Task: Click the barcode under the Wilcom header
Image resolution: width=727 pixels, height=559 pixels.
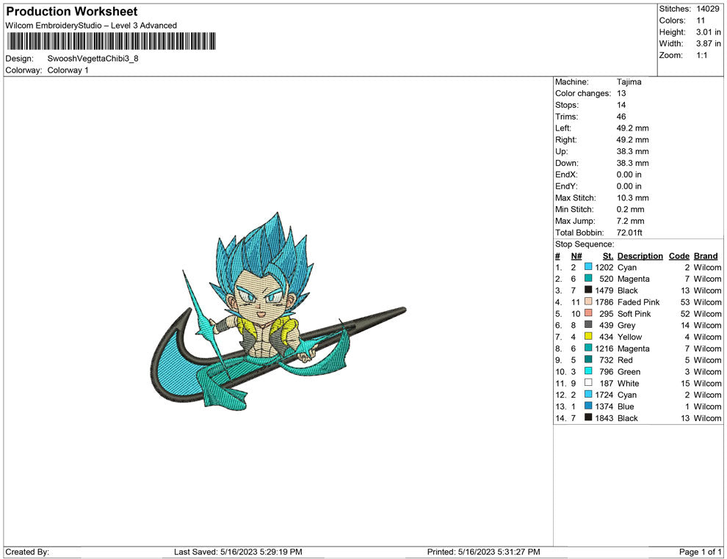Action: 112,41
